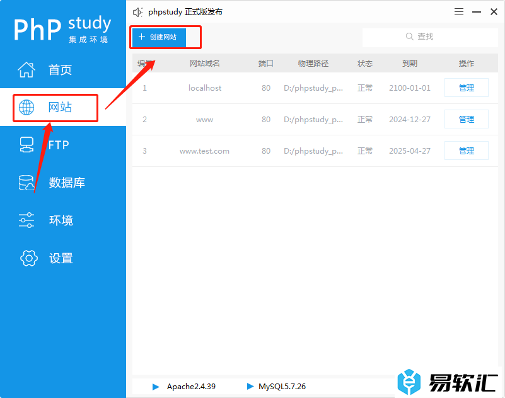505x398 pixels.
Task: Click 正常 status in www.test.com row
Action: point(365,151)
